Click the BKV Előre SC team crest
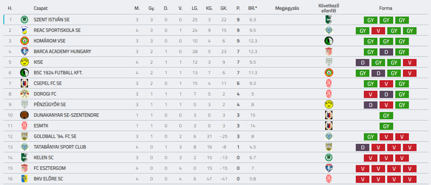431x185 pixels. [x=24, y=179]
